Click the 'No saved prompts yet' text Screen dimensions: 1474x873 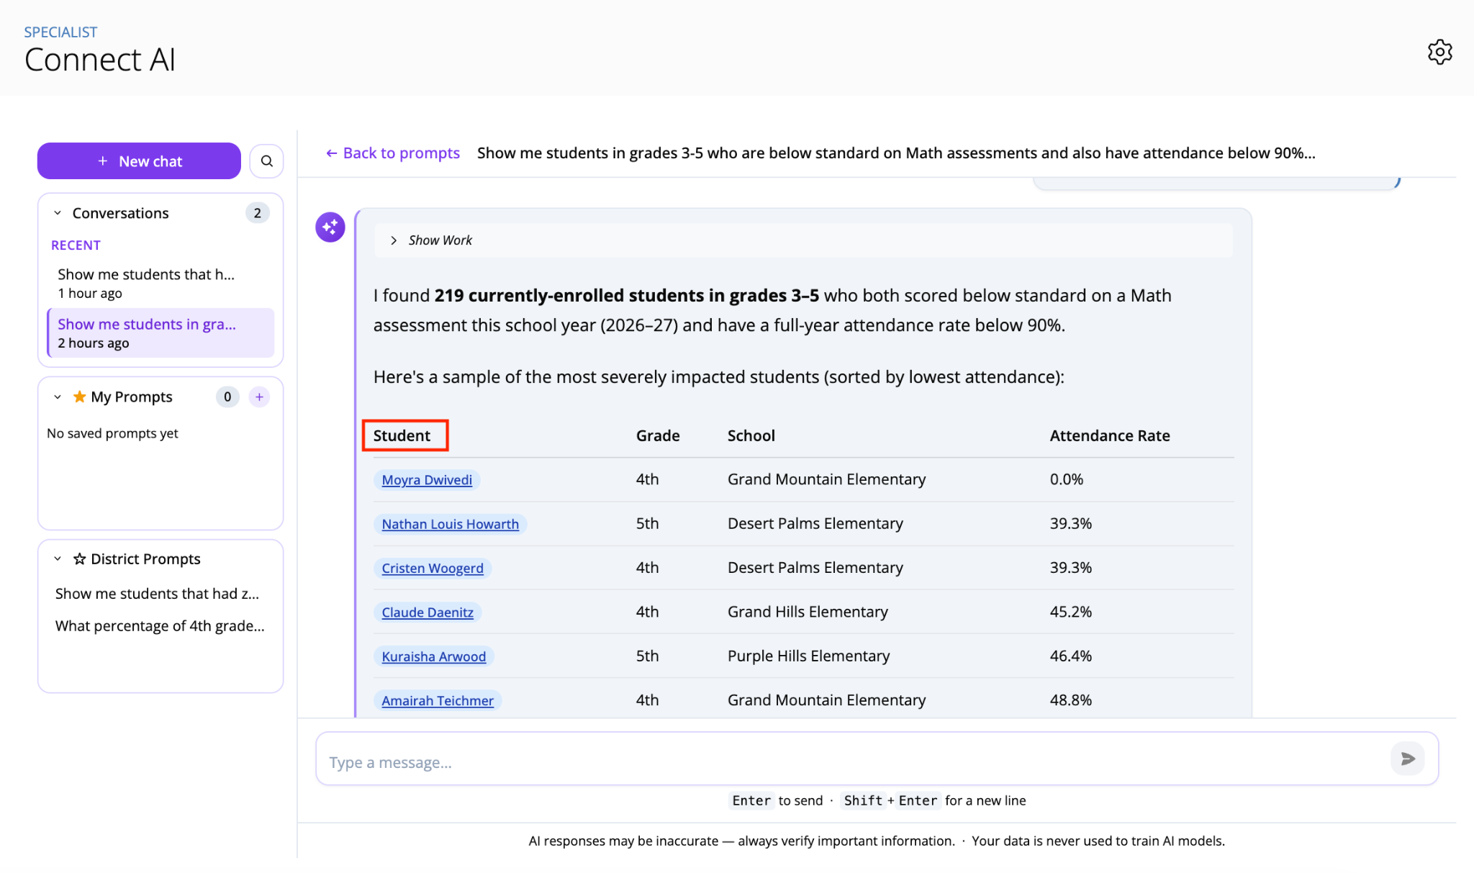pos(112,433)
